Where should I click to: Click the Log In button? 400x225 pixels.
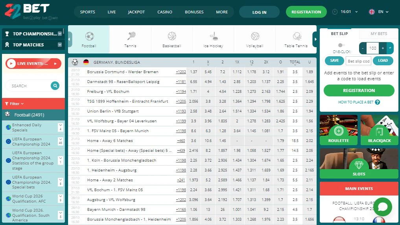(259, 12)
